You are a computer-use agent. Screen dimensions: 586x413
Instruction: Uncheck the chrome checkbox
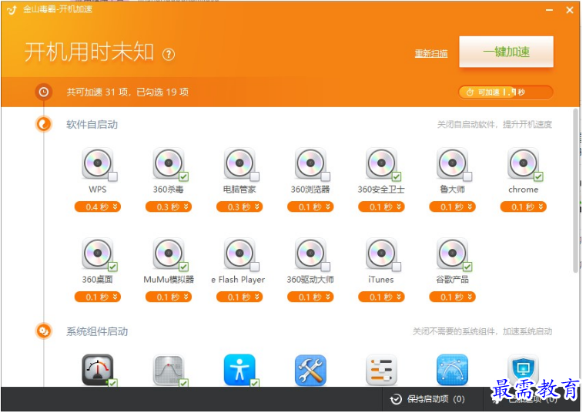coord(538,176)
